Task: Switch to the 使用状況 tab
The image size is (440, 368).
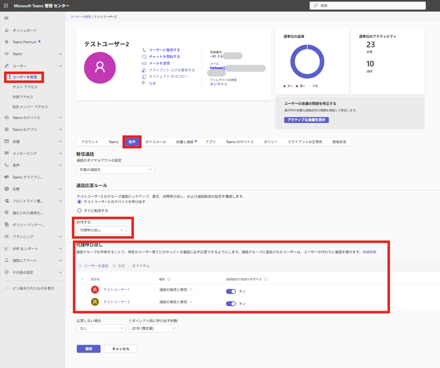Action: tap(339, 142)
